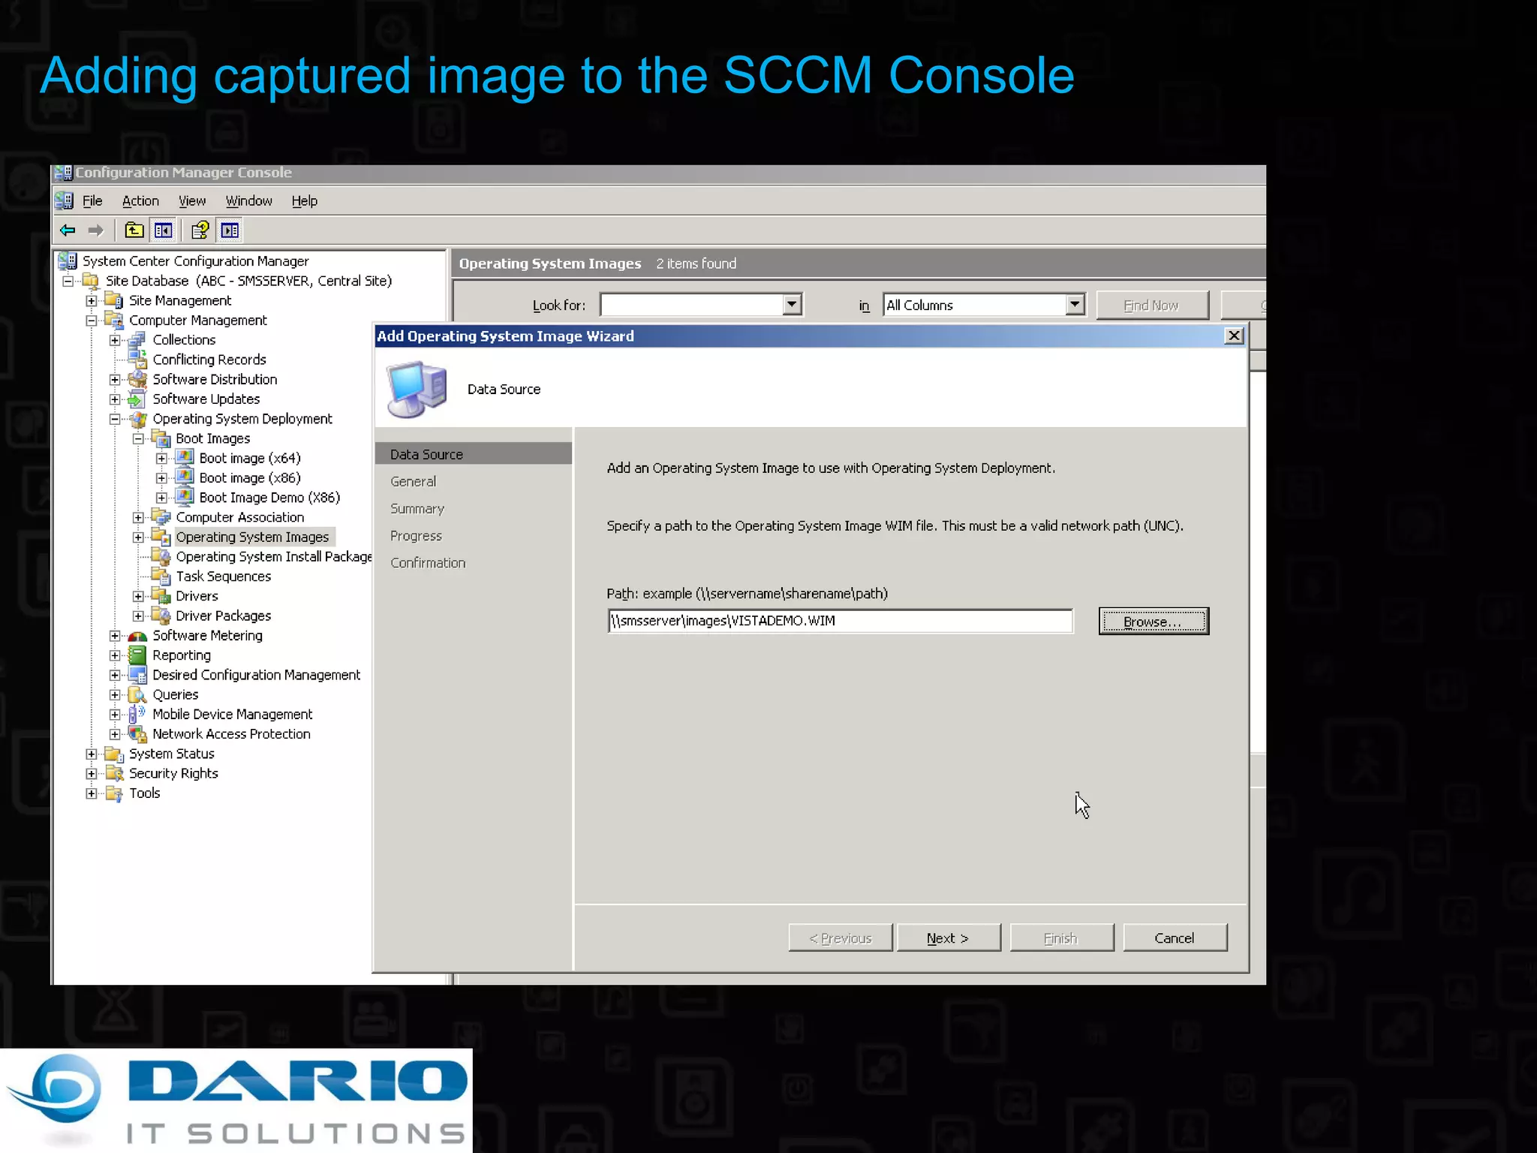Expand the Drivers node

pyautogui.click(x=138, y=596)
